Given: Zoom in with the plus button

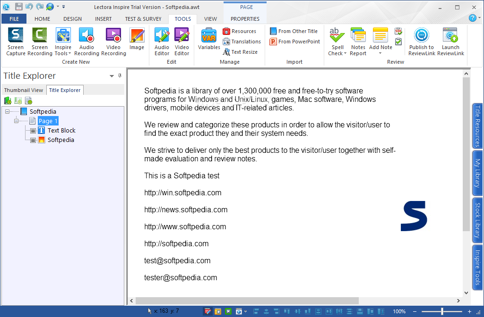Looking at the screenshot, I should point(469,311).
